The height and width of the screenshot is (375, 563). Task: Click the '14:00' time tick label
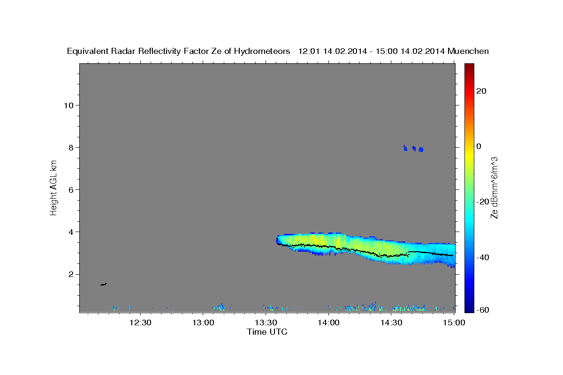coord(328,323)
